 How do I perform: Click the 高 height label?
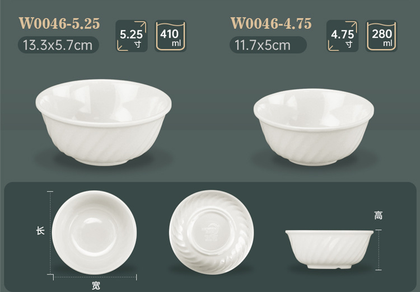coord(379,215)
